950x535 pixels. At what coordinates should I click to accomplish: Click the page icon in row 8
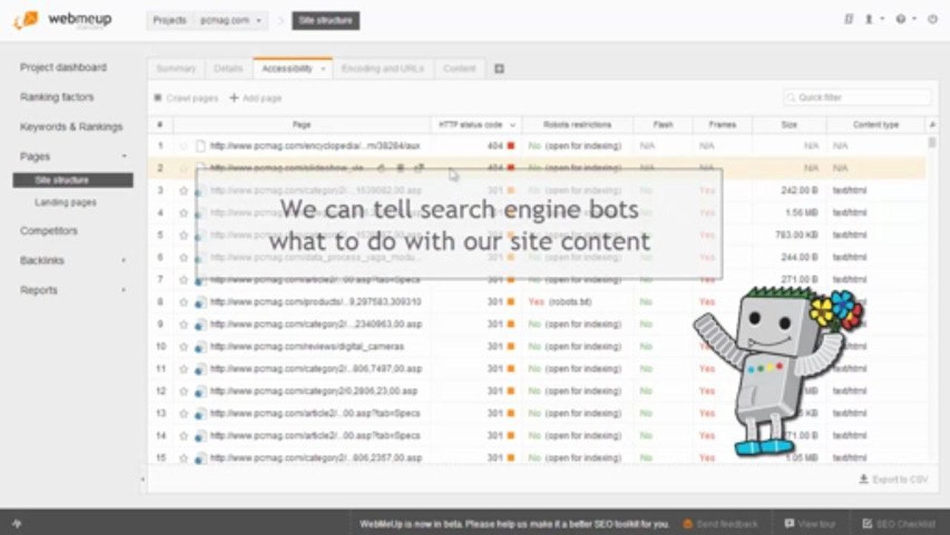click(200, 302)
